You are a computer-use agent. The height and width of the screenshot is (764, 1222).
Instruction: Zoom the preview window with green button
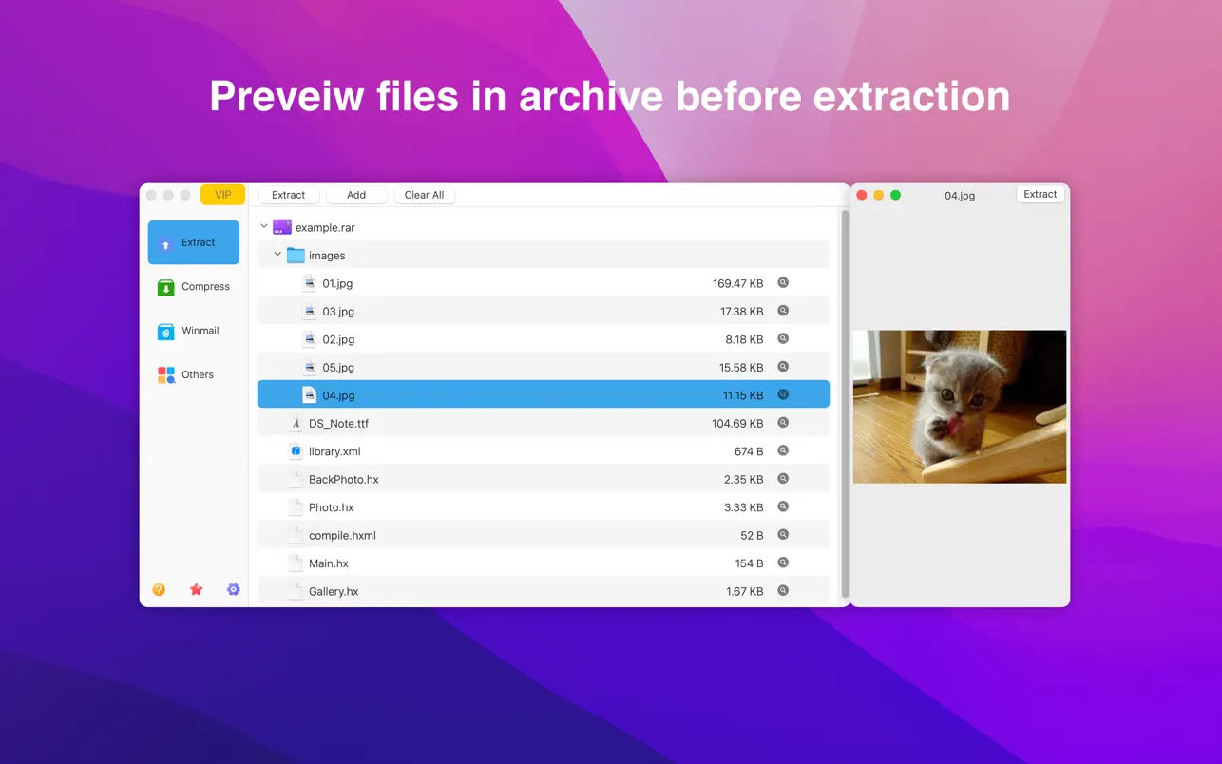click(895, 195)
